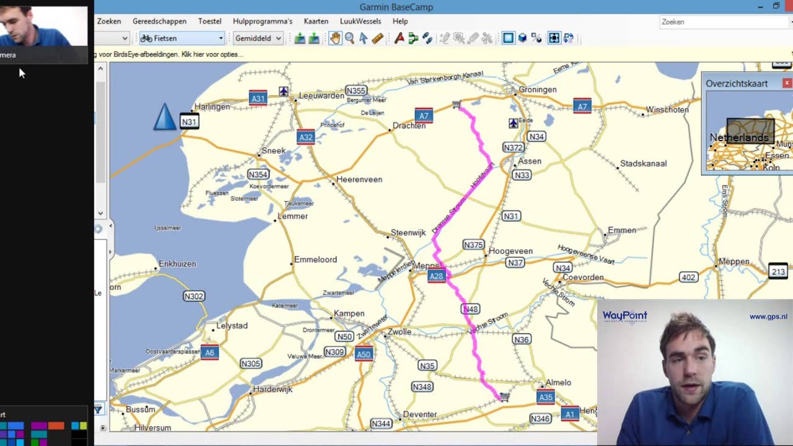
Task: Click the A28 road shield near Meppel
Action: tap(436, 276)
